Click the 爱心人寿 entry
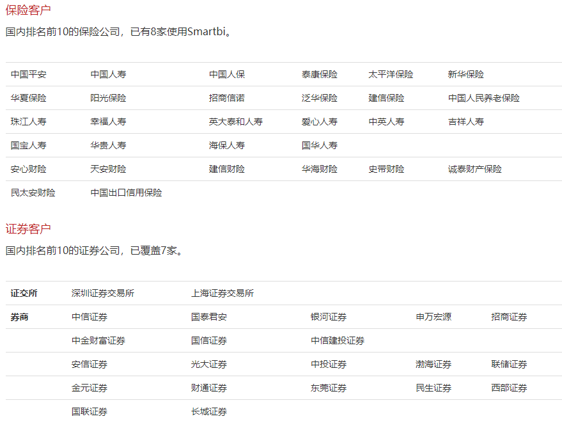The height and width of the screenshot is (421, 562). [x=319, y=122]
